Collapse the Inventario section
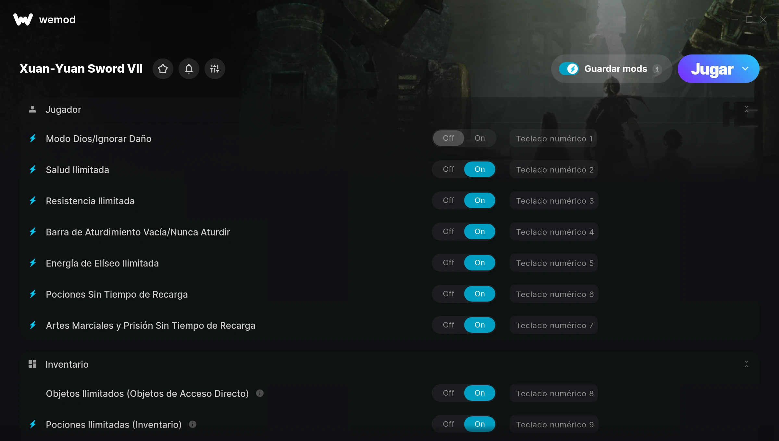779x441 pixels. [747, 364]
